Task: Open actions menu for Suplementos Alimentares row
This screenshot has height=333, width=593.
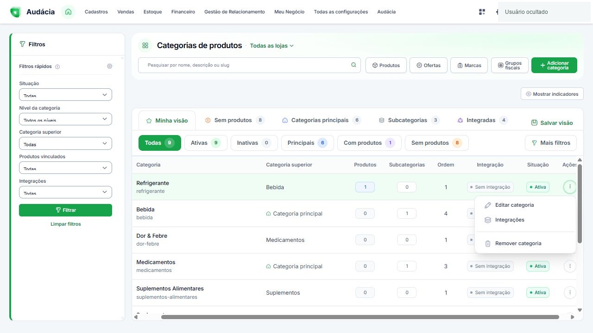Action: [x=570, y=292]
